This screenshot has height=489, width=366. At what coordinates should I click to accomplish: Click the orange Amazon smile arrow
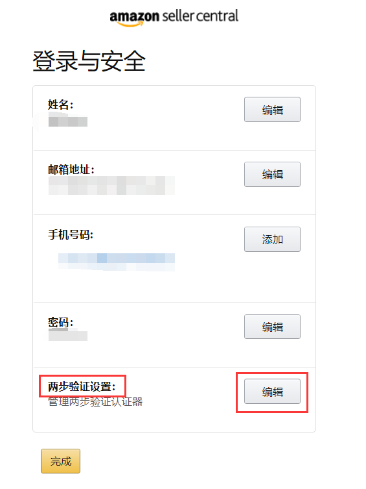[130, 23]
